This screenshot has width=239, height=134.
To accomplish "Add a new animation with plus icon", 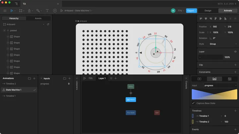I will tap(35, 78).
